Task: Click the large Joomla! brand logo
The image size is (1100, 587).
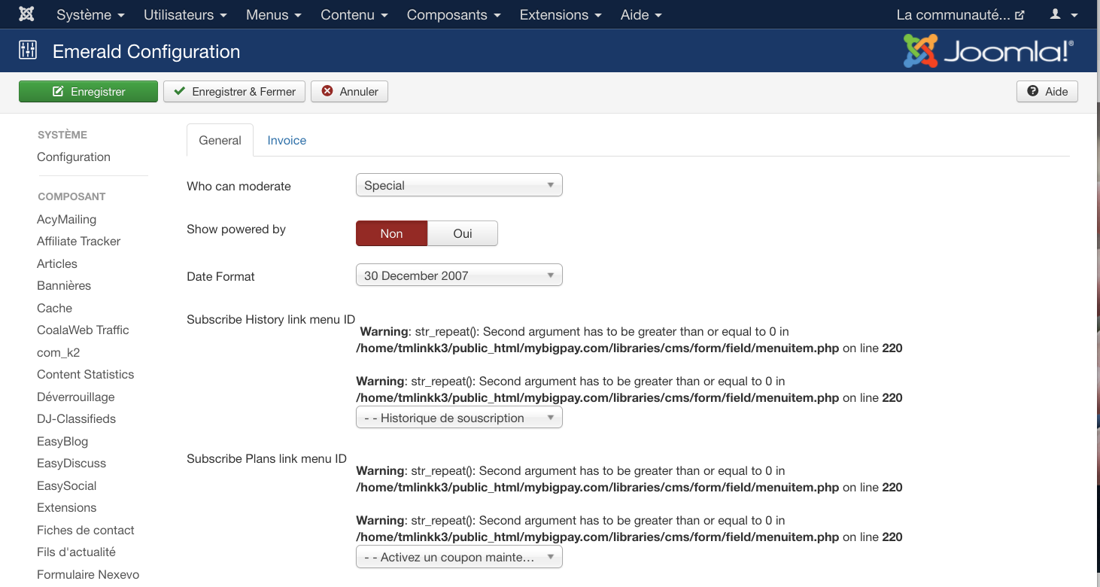Action: click(989, 51)
